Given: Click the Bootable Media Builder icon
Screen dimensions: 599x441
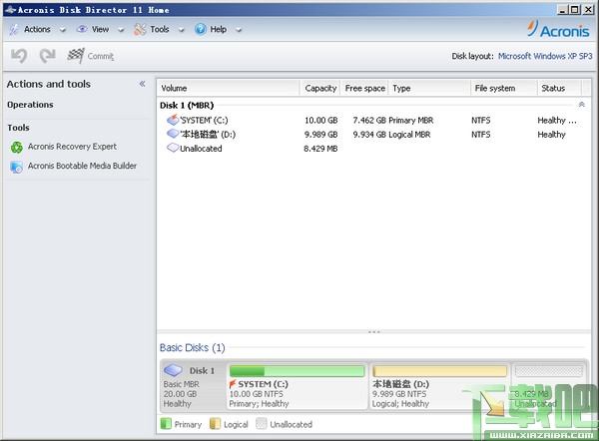Looking at the screenshot, I should tap(16, 167).
